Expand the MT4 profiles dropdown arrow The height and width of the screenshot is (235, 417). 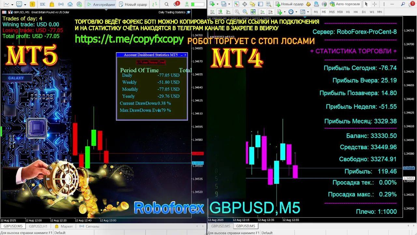click(229, 4)
